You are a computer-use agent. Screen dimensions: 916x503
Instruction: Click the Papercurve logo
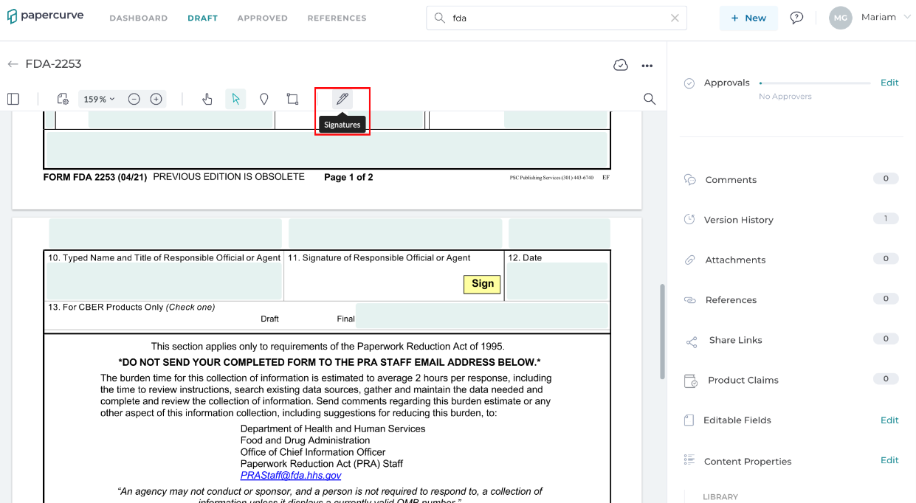pos(46,16)
